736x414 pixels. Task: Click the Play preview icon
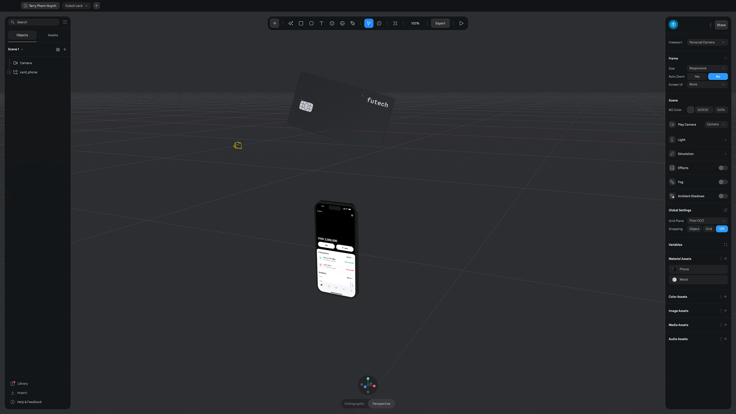tap(461, 23)
